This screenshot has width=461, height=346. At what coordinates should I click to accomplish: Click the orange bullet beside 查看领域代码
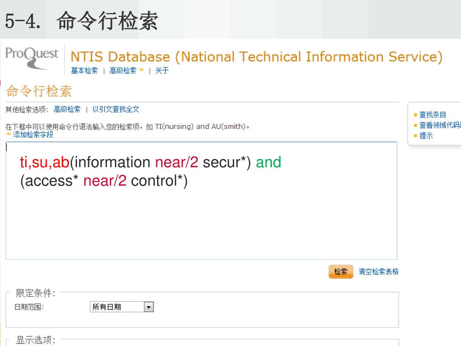click(416, 126)
